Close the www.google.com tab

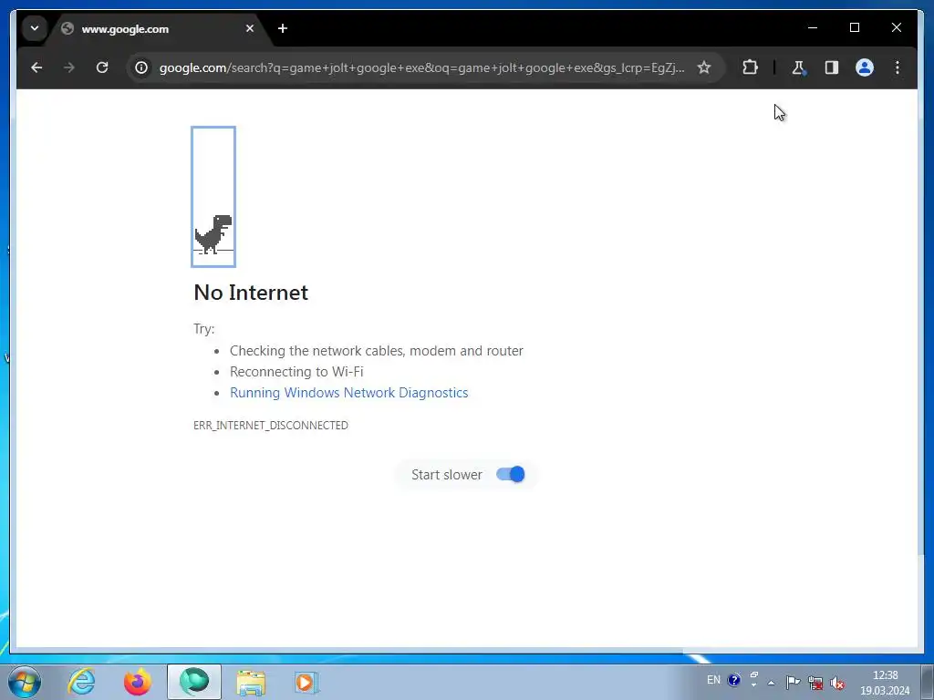coord(250,28)
